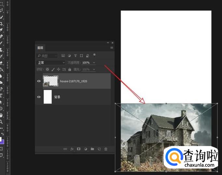
Task: Delete layer using the trash icon
Action: (x=106, y=149)
